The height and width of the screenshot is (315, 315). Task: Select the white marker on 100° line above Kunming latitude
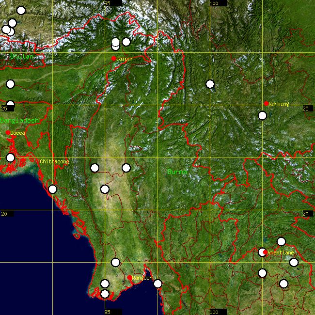210,84
